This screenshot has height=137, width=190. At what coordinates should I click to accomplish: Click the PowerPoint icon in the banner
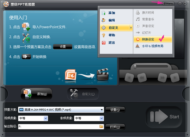71,75
